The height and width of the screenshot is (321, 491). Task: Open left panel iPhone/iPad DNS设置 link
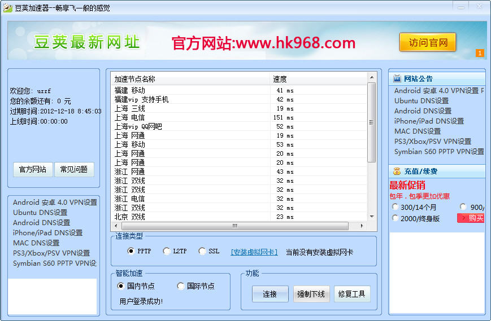(x=47, y=233)
